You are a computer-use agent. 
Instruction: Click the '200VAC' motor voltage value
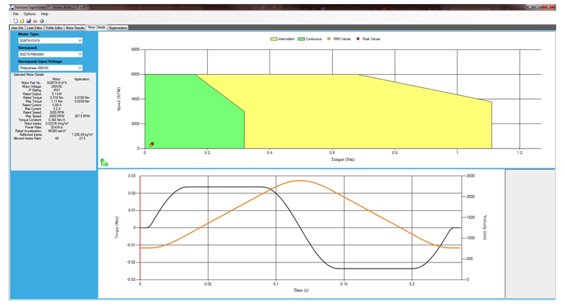[57, 87]
